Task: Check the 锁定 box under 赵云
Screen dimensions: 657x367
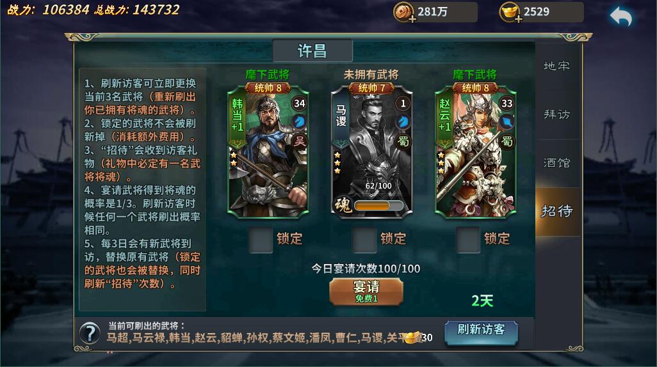Action: pos(468,239)
